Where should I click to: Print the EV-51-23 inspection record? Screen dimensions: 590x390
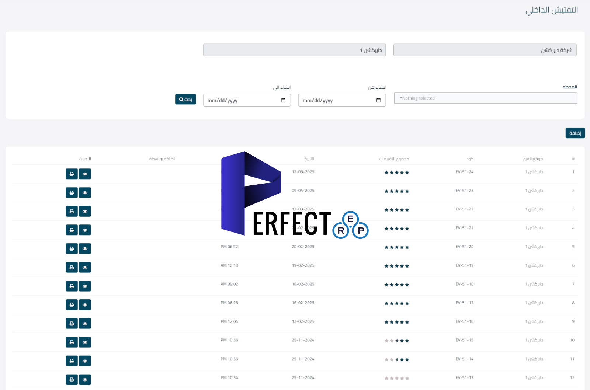(72, 193)
